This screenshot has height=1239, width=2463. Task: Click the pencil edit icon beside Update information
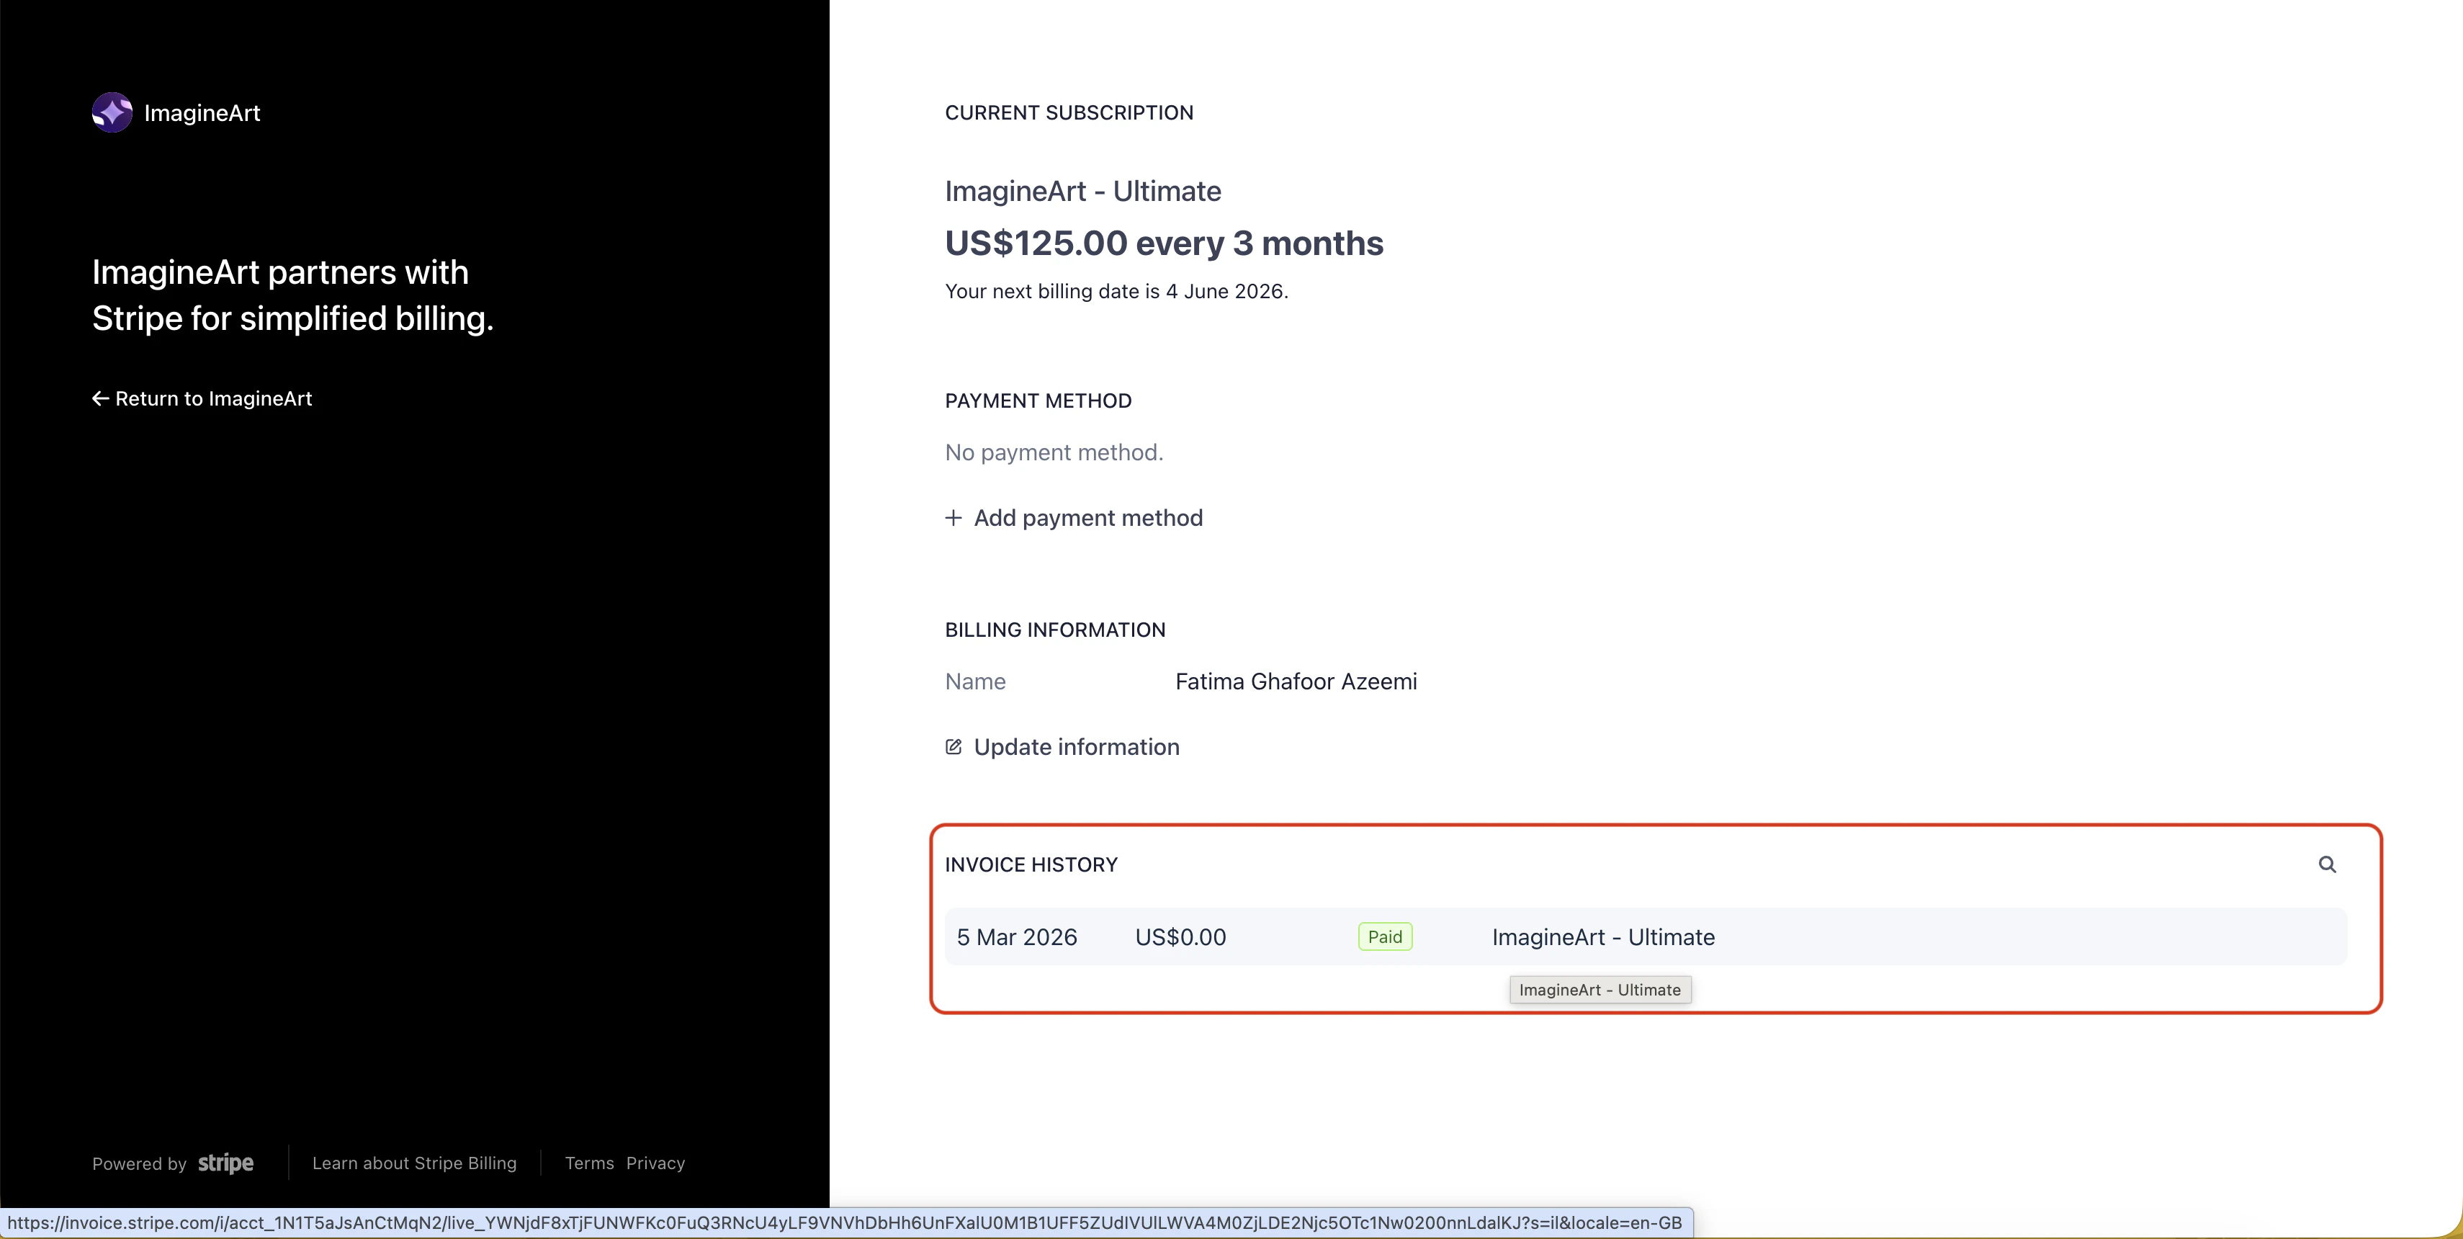point(954,747)
